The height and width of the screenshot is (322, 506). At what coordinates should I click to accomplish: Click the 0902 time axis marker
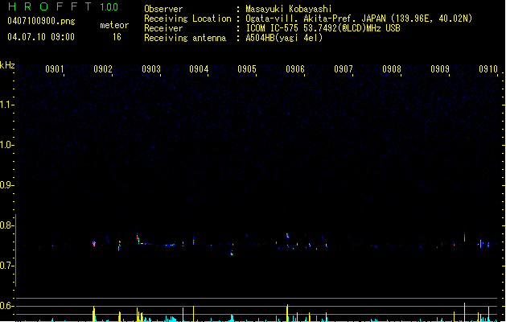tap(103, 68)
